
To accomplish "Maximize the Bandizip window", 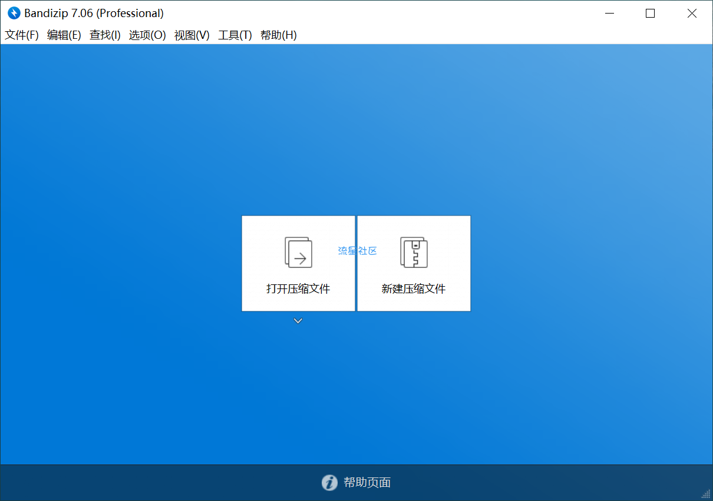I will [650, 13].
